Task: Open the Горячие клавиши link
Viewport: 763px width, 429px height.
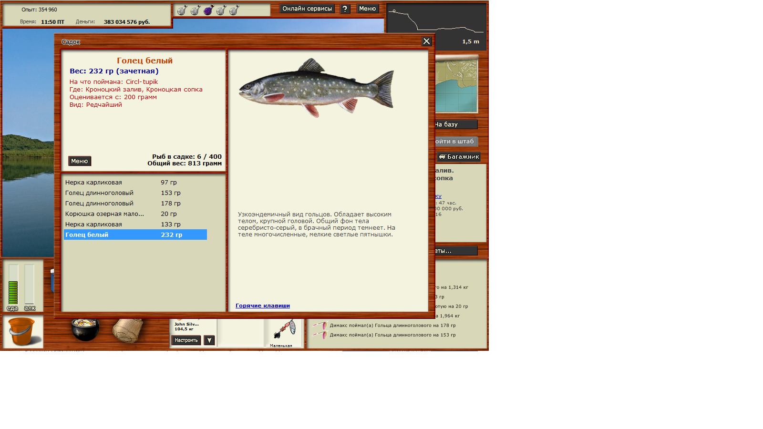Action: [263, 306]
